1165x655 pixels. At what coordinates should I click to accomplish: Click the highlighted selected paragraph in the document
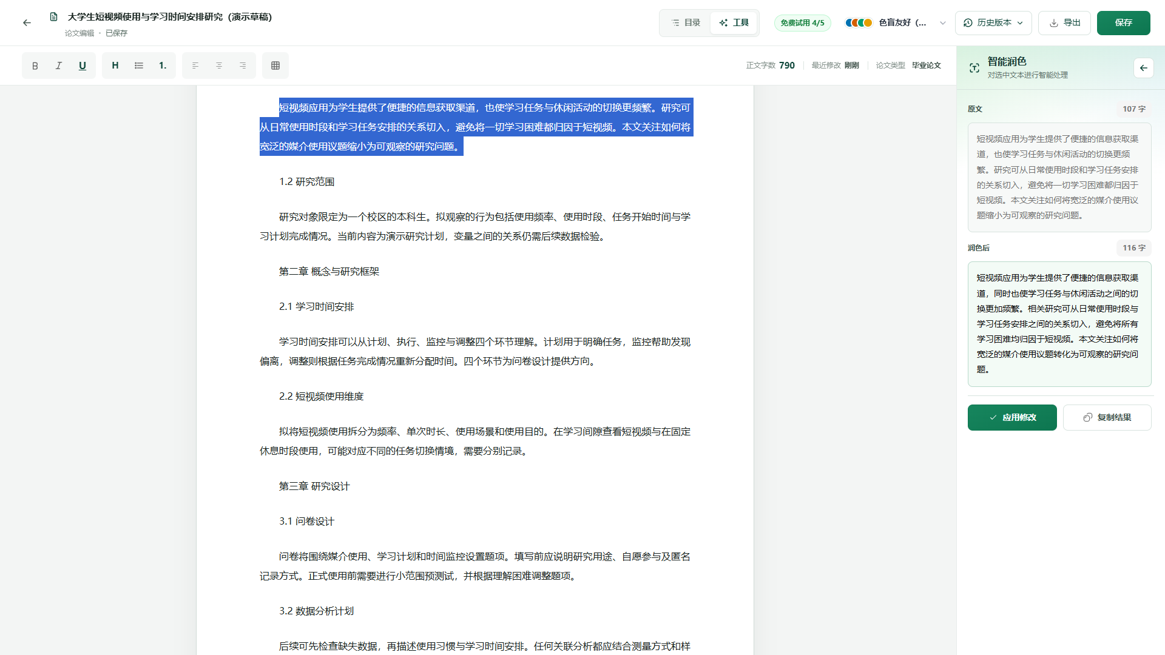pos(476,127)
